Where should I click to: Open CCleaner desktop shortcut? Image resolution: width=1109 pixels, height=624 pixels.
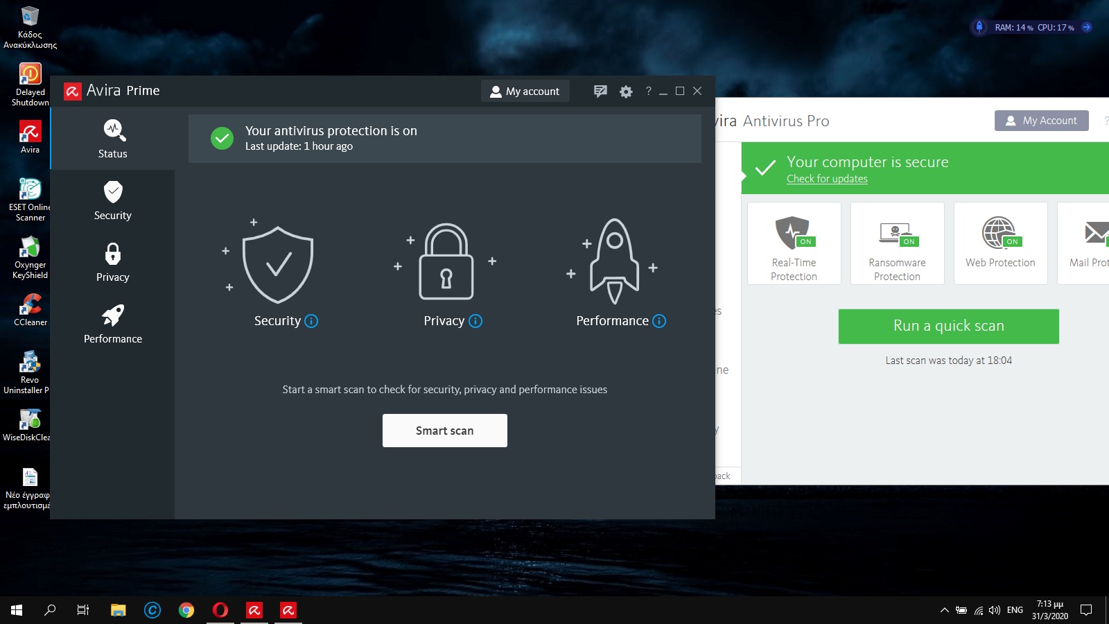30,309
